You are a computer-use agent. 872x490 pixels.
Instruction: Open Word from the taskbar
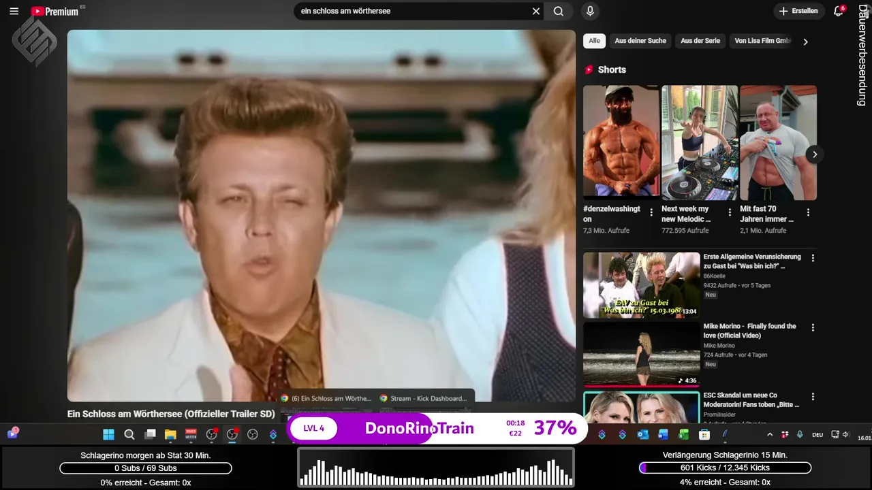coord(664,434)
